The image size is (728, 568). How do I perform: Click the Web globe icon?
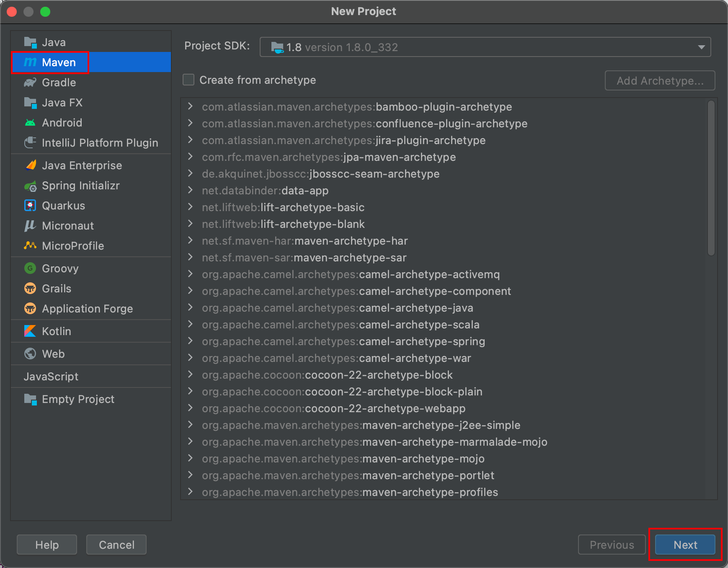click(30, 354)
